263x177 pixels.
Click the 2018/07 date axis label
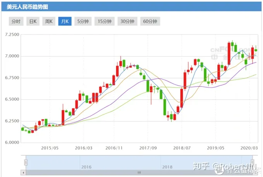(182, 148)
